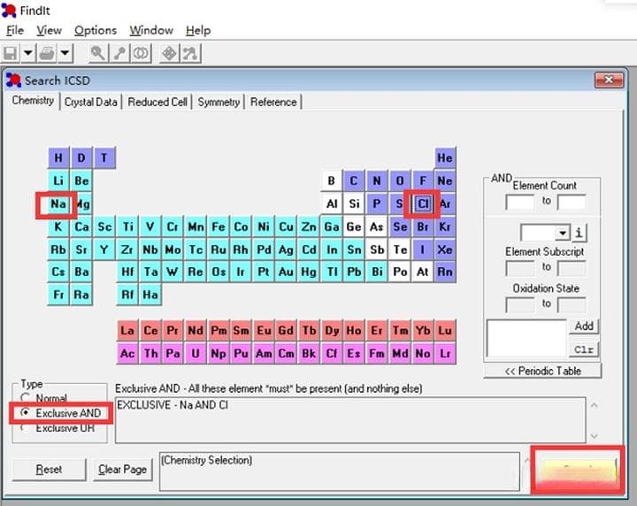The height and width of the screenshot is (506, 637).
Task: Select the Fe element tile
Action: pos(219,226)
